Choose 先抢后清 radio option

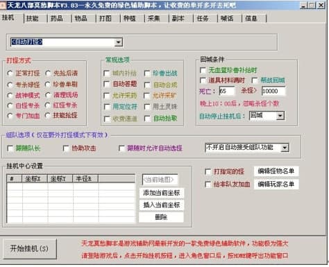pyautogui.click(x=48, y=74)
